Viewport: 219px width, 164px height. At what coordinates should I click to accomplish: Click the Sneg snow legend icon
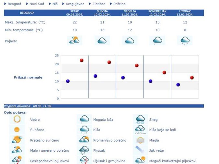(141, 119)
